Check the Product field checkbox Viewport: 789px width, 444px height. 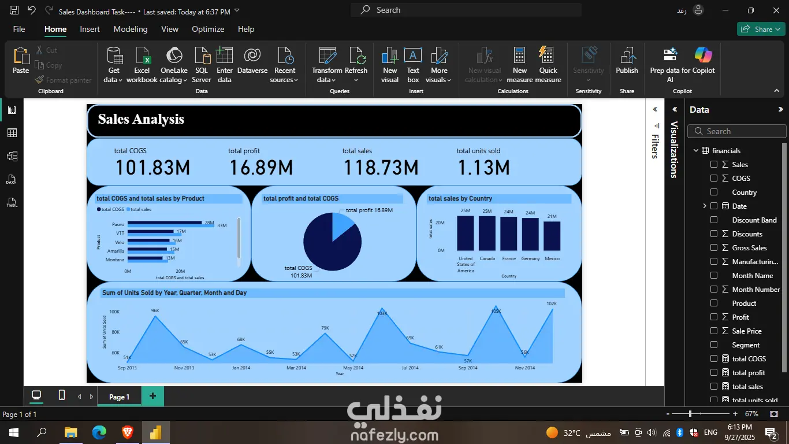click(x=714, y=304)
